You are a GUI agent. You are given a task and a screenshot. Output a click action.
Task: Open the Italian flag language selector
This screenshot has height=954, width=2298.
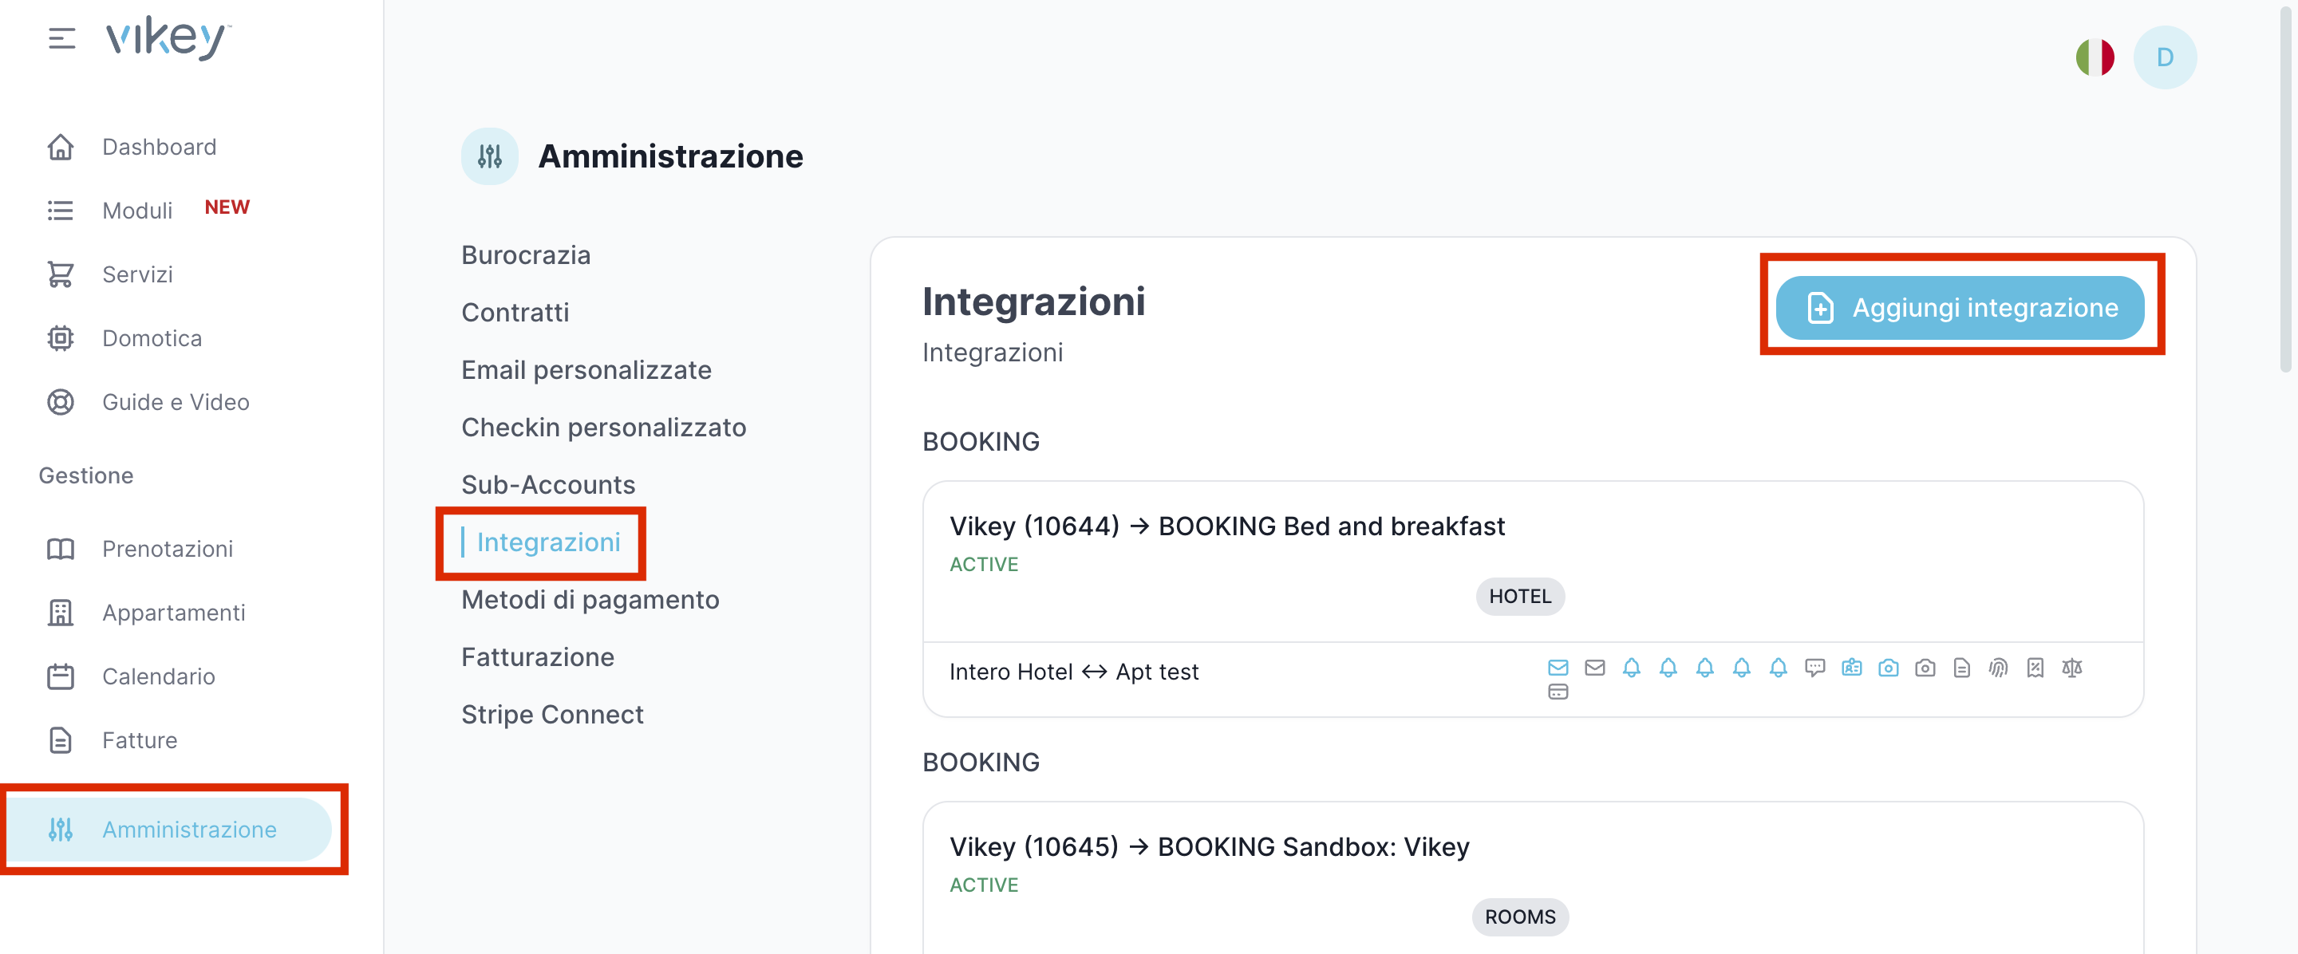2094,57
